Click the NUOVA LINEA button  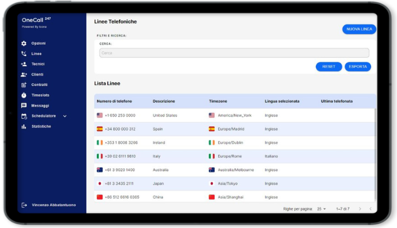(359, 29)
